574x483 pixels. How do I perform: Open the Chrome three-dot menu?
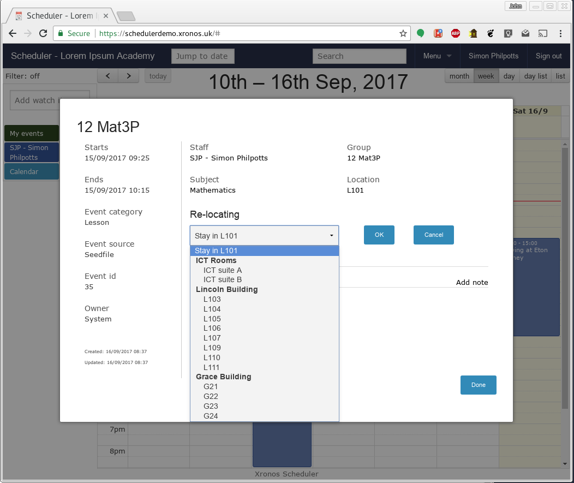[560, 33]
